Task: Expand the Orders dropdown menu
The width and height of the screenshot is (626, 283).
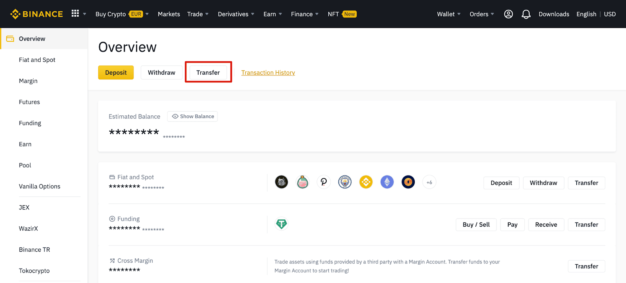Action: [x=482, y=14]
